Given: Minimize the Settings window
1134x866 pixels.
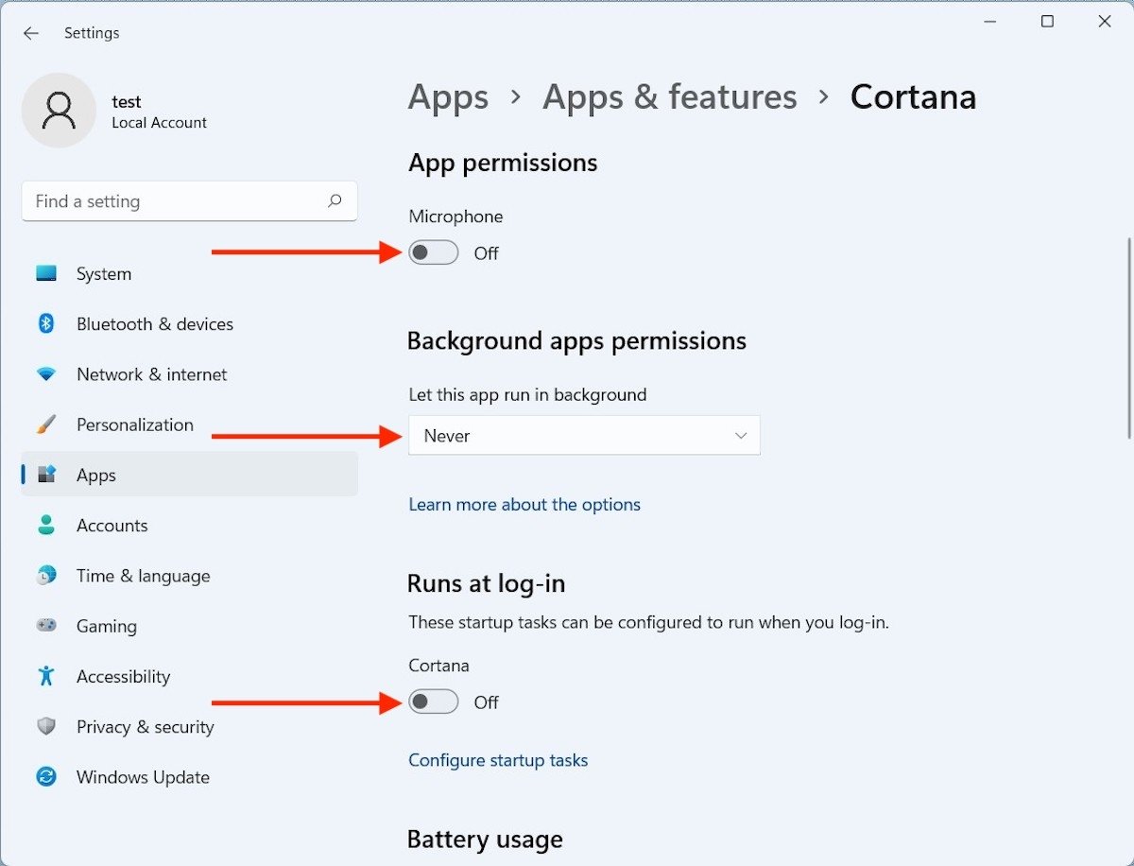Looking at the screenshot, I should pyautogui.click(x=990, y=22).
